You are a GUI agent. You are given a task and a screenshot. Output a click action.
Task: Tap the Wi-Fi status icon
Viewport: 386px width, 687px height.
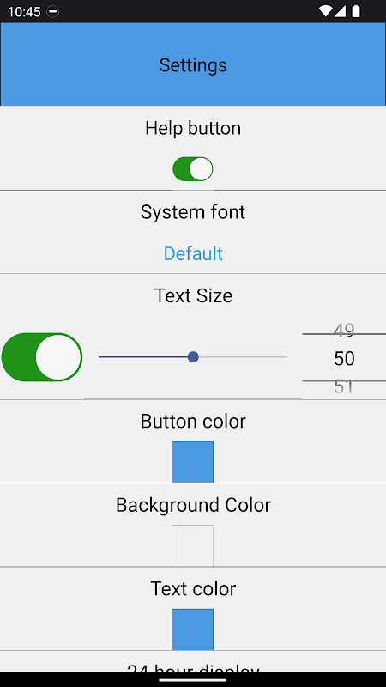325,11
